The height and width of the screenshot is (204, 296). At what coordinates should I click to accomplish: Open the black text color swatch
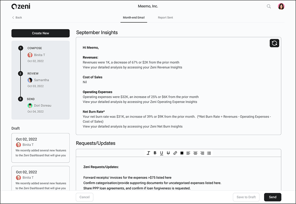[182, 153]
